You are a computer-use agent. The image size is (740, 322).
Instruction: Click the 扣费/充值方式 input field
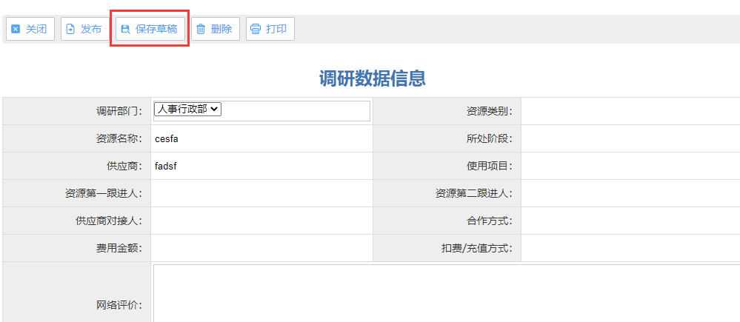click(630, 248)
